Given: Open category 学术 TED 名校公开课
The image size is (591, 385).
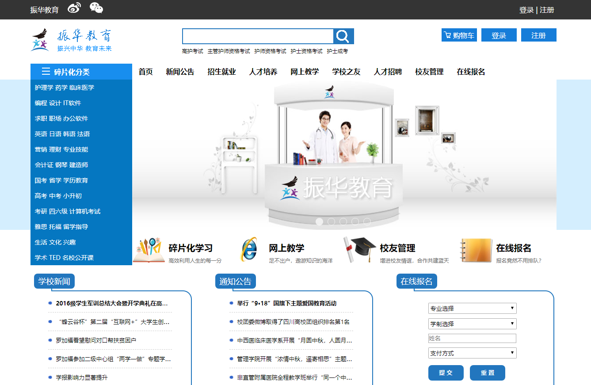Looking at the screenshot, I should coord(81,258).
